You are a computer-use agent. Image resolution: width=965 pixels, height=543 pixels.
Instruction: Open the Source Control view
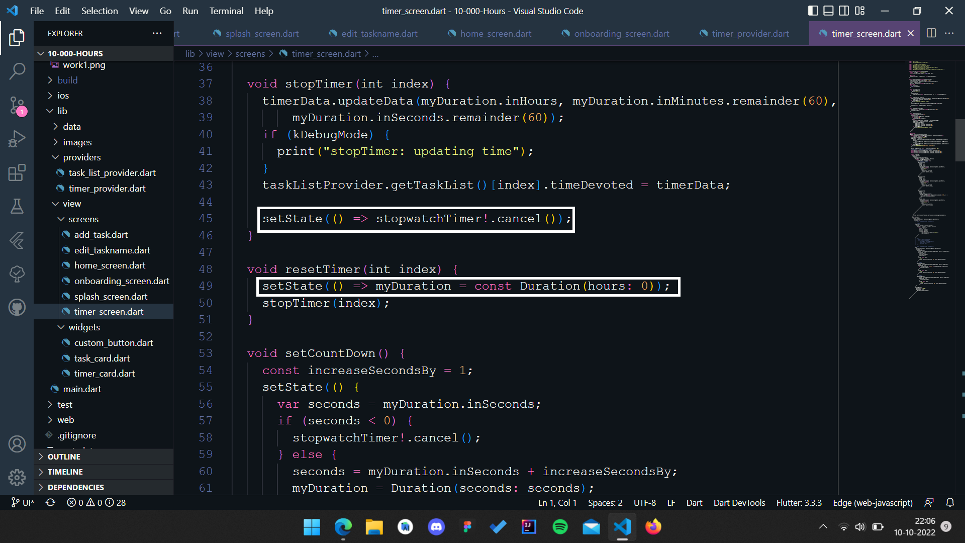pyautogui.click(x=17, y=106)
